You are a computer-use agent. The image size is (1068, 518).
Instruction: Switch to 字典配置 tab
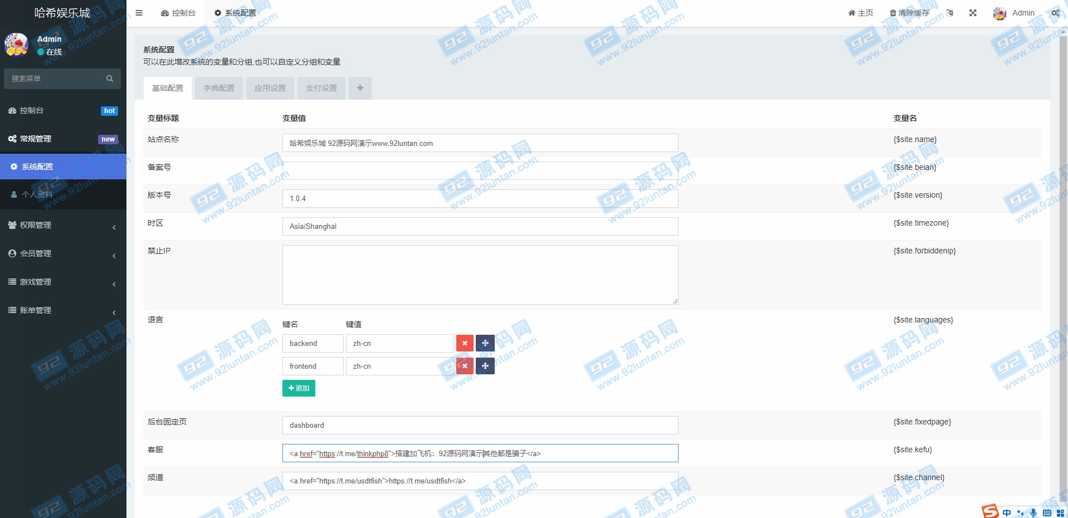coord(219,88)
